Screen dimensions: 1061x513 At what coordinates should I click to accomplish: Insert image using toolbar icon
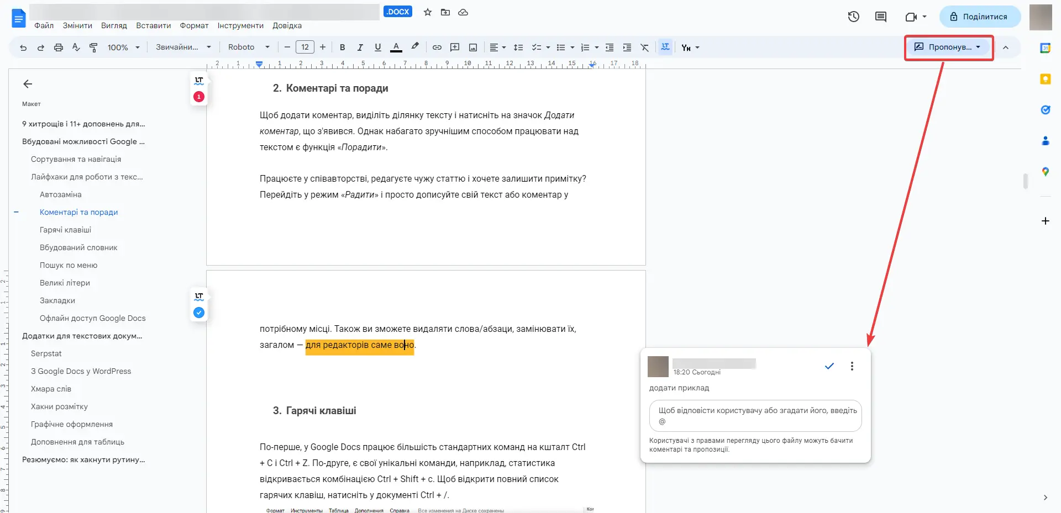473,47
